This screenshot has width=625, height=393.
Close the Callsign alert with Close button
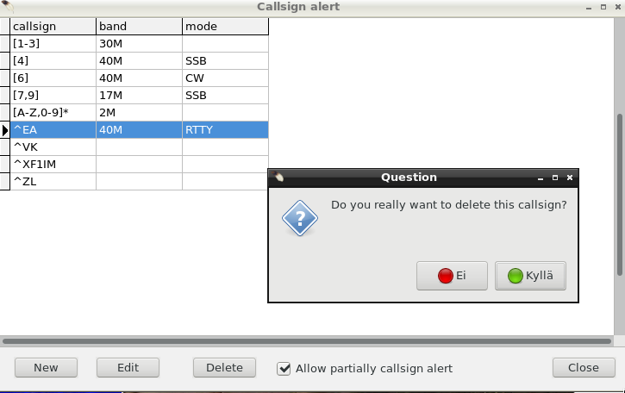[x=584, y=367]
